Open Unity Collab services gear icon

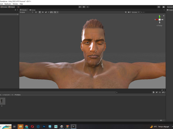click(159, 7)
